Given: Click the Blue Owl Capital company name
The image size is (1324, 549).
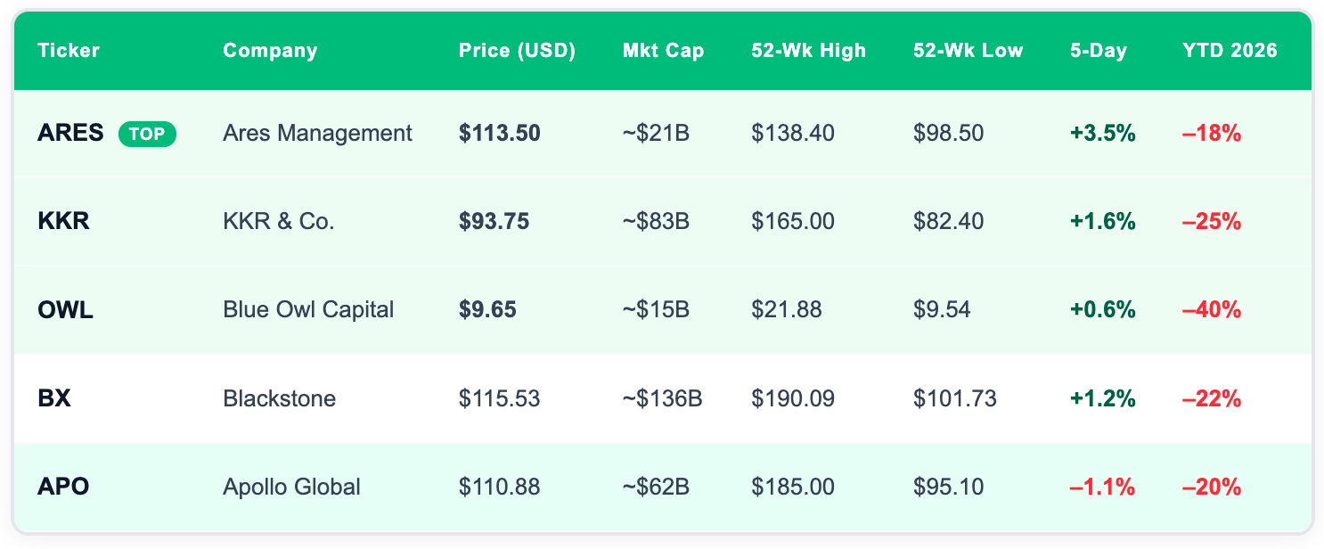Looking at the screenshot, I should coord(308,310).
